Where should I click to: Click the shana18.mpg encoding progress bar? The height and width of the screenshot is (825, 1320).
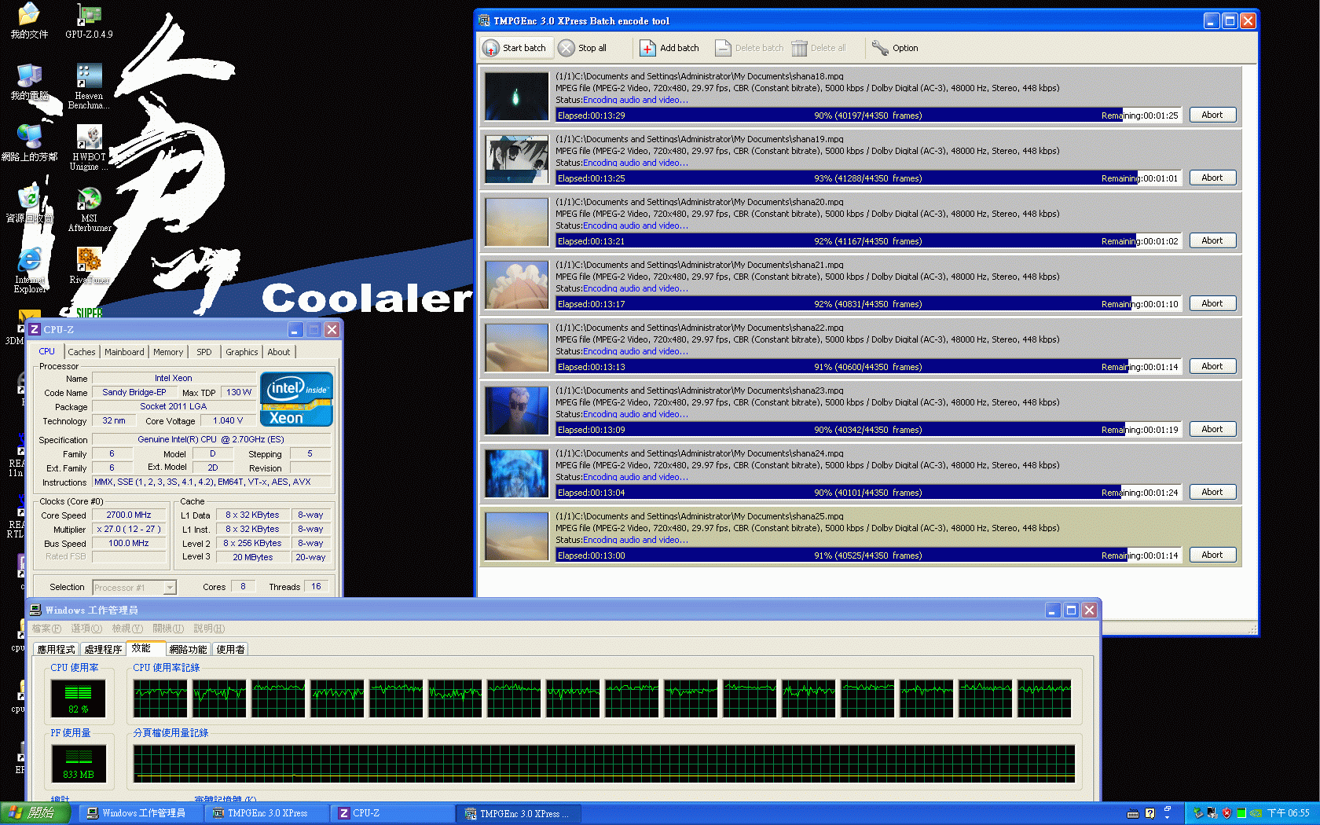pos(867,115)
